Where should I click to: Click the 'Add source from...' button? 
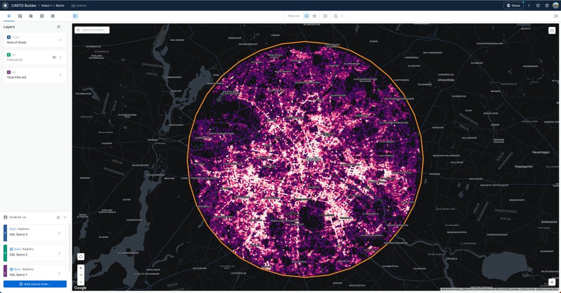pyautogui.click(x=35, y=284)
